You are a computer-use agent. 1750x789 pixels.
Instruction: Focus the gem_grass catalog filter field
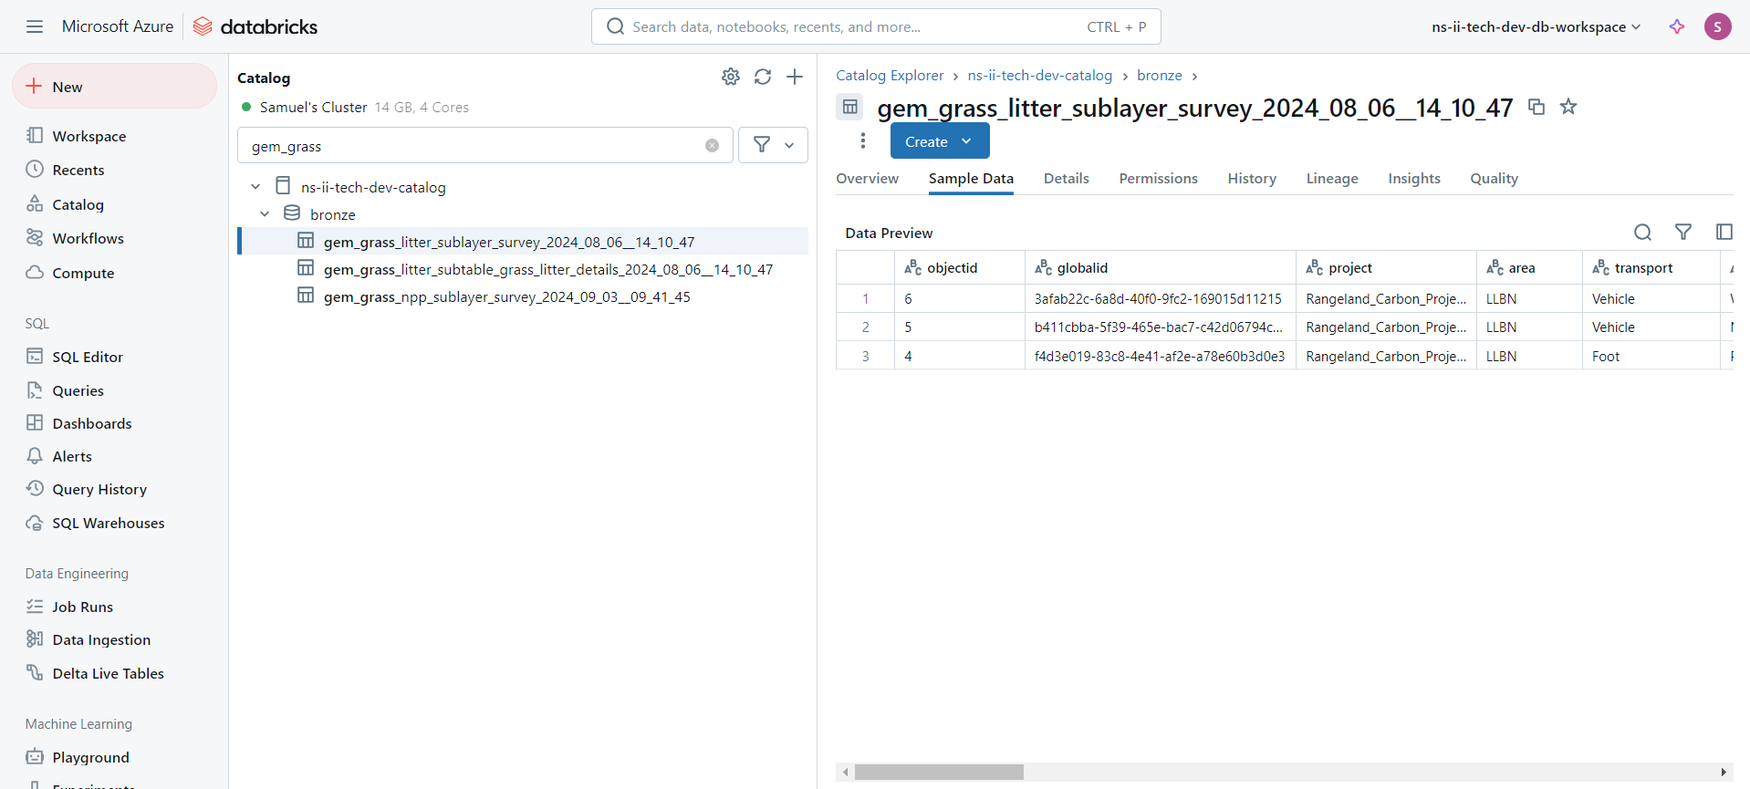pos(484,145)
